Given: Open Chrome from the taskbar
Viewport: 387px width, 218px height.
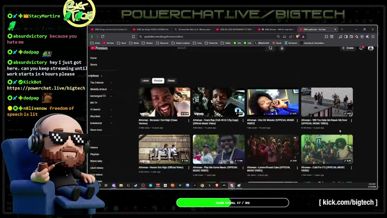Looking at the screenshot, I should [202, 185].
